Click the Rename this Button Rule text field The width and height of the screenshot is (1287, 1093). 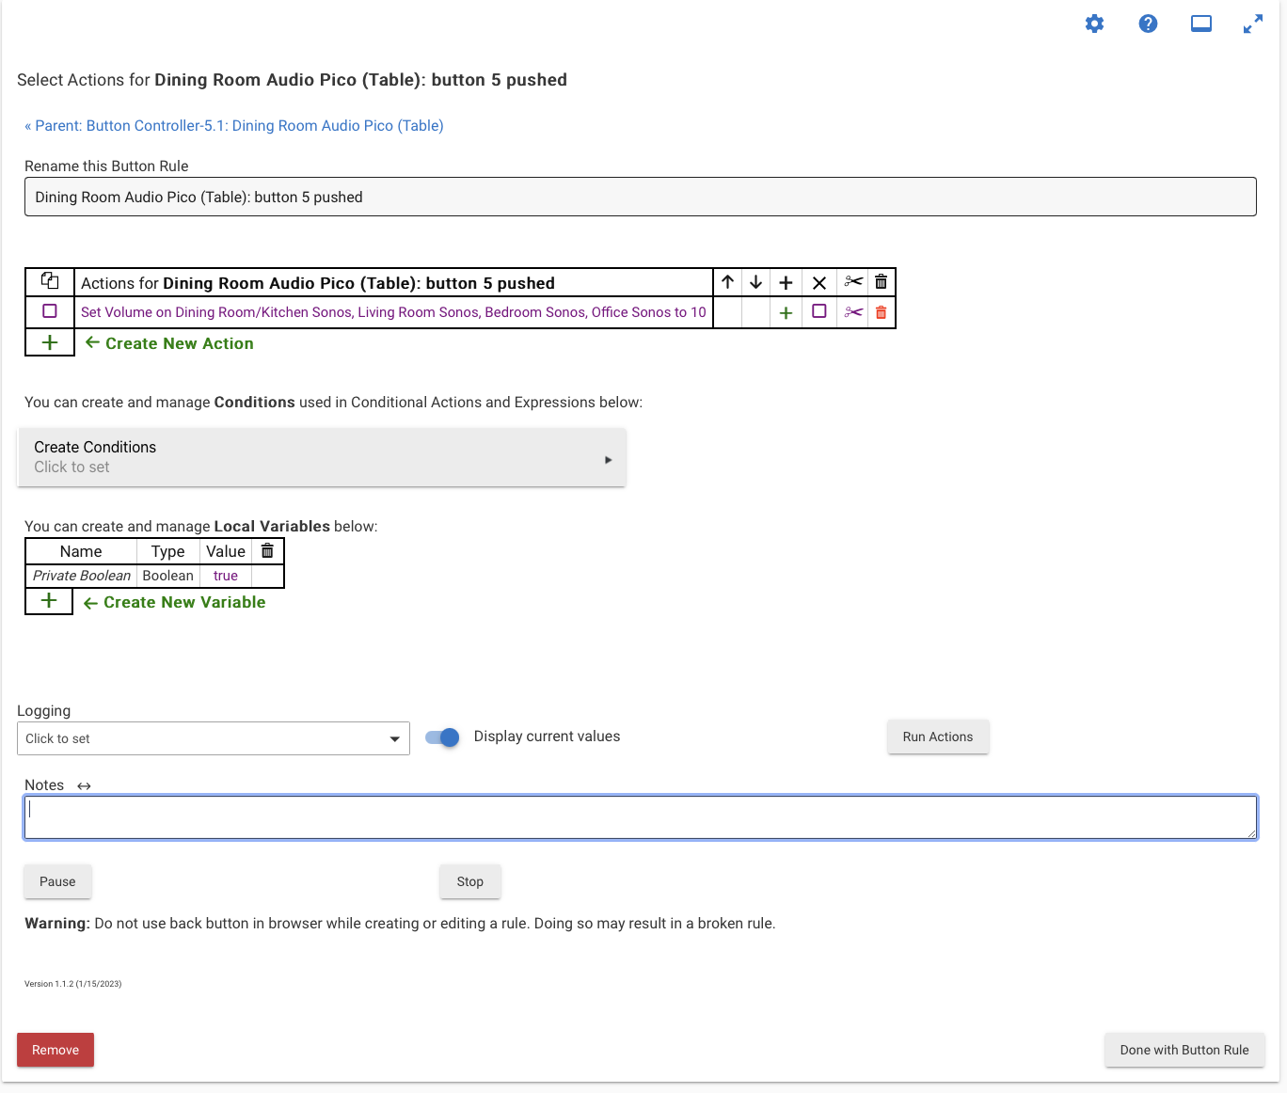pos(640,198)
